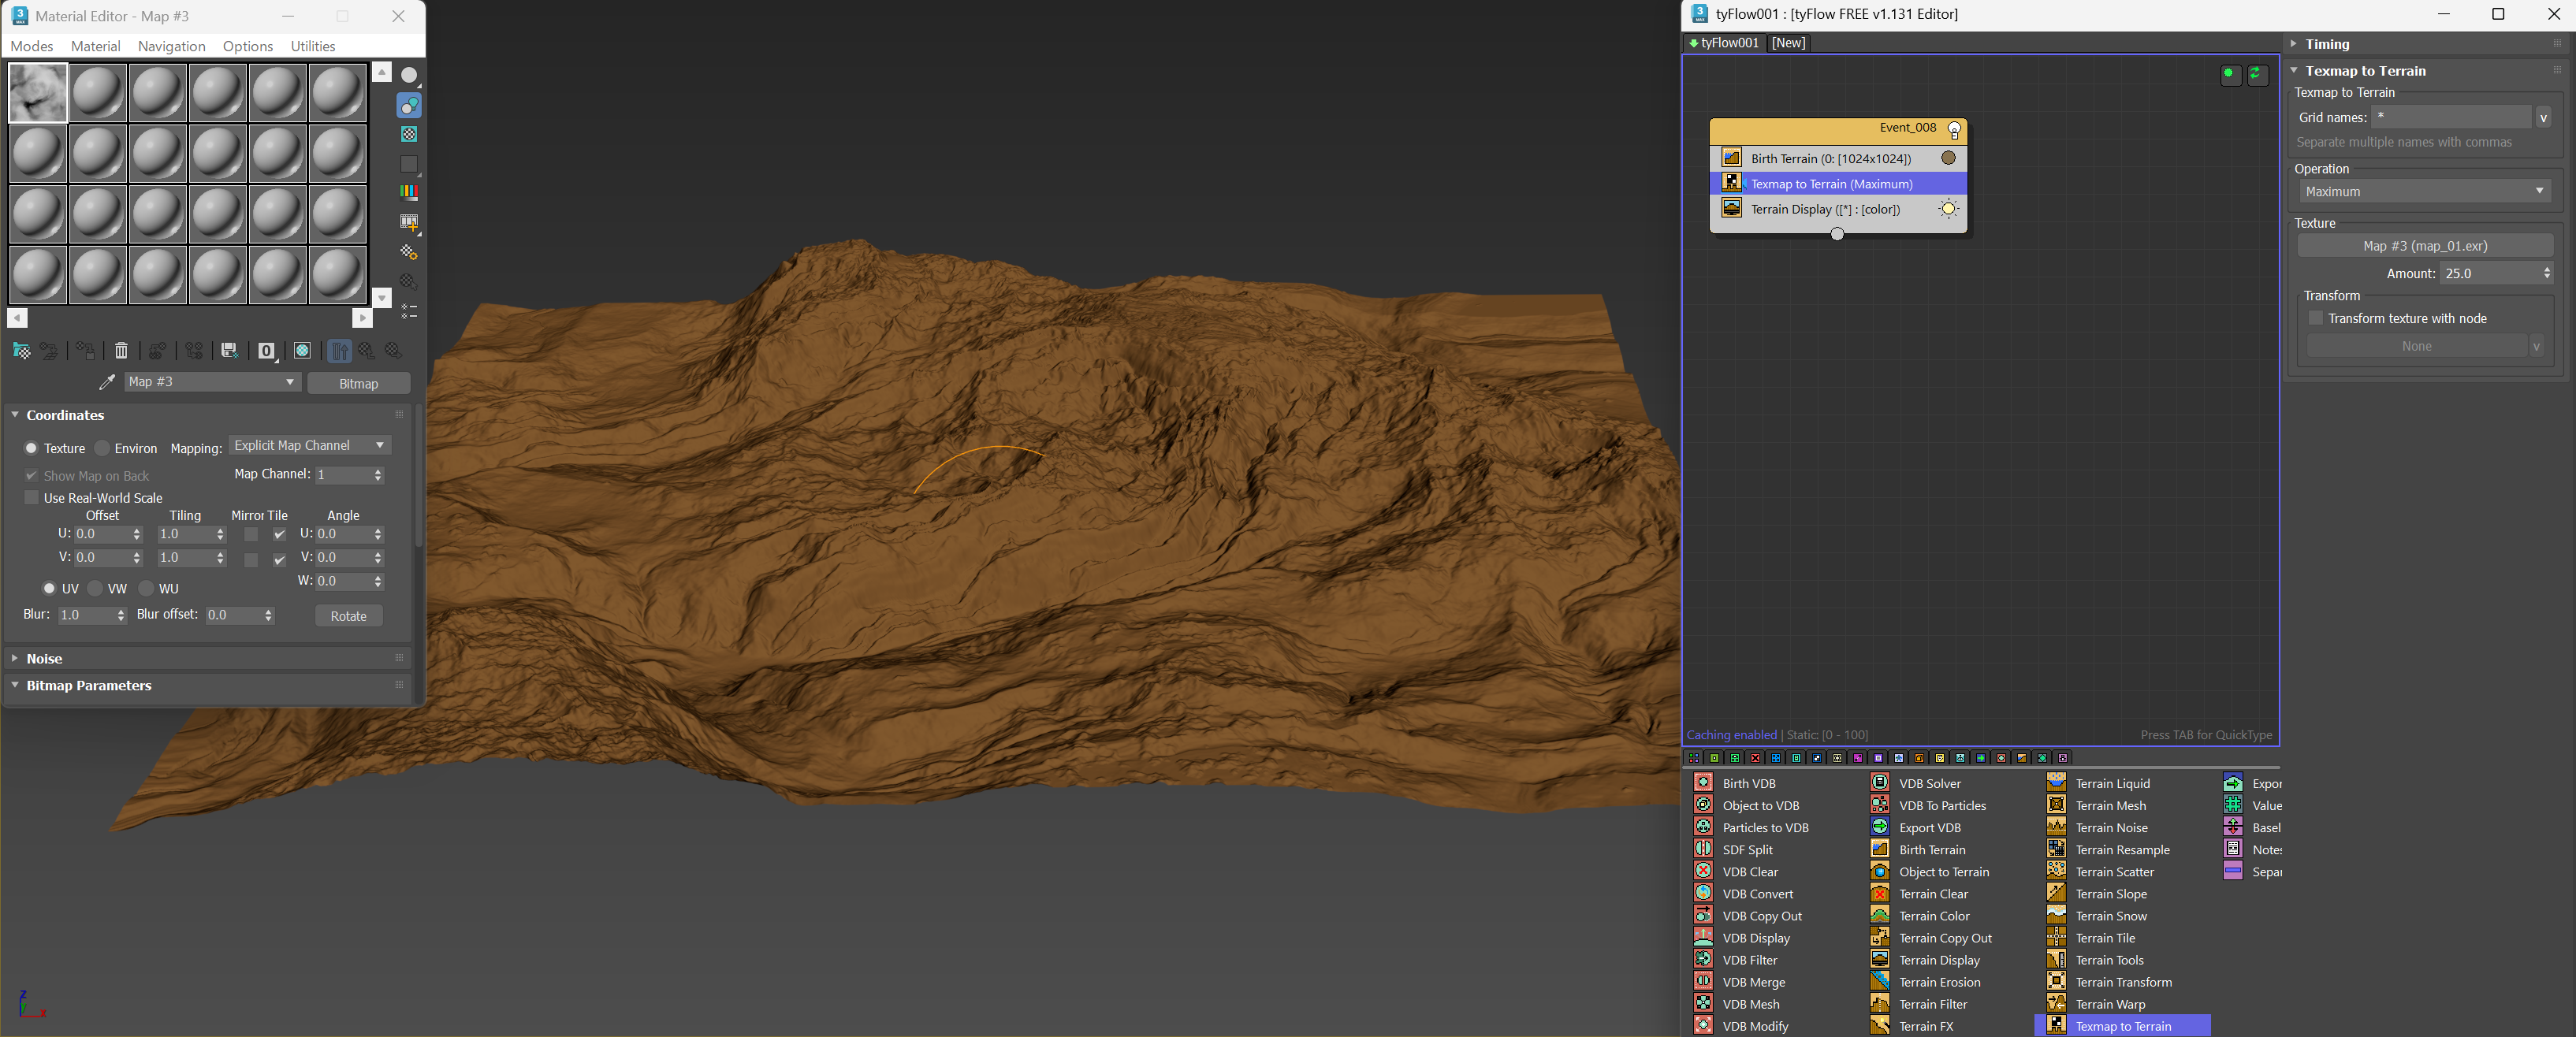This screenshot has width=2576, height=1037.
Task: Click the Event_008 lightbulb icon
Action: [1953, 129]
